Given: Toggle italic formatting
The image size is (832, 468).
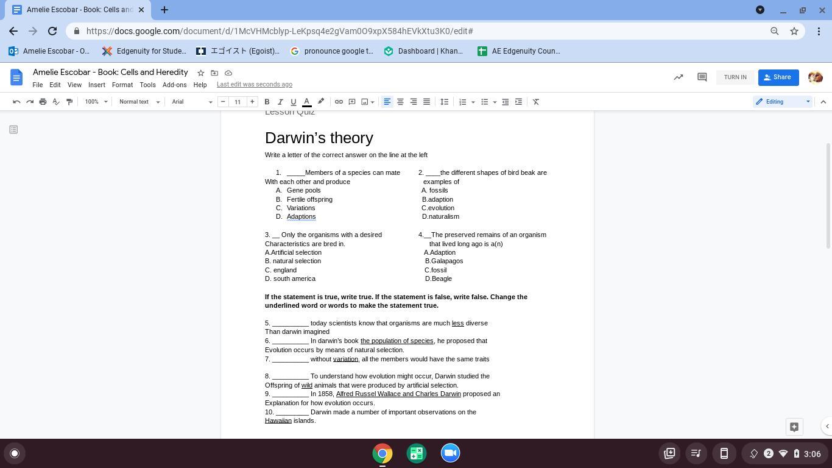Looking at the screenshot, I should pos(280,102).
